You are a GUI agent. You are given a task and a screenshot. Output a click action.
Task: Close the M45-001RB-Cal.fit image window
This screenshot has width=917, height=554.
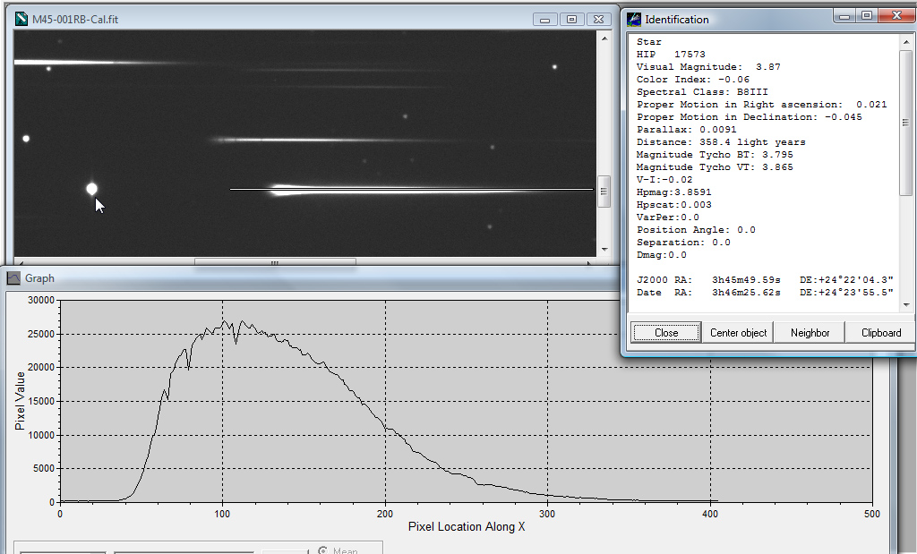click(598, 20)
